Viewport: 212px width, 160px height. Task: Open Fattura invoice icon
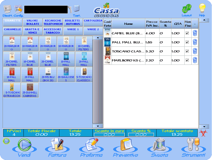coord(57,145)
